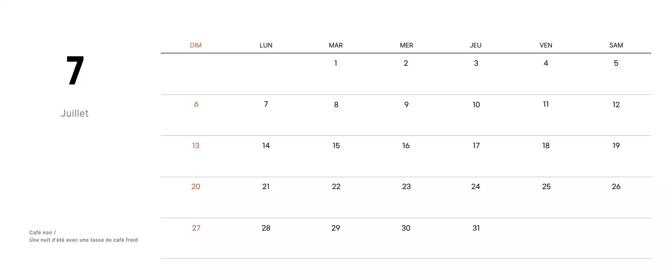Screen dimensions: 671x274
Task: Click the red Sunday date 13
Action: click(x=196, y=145)
